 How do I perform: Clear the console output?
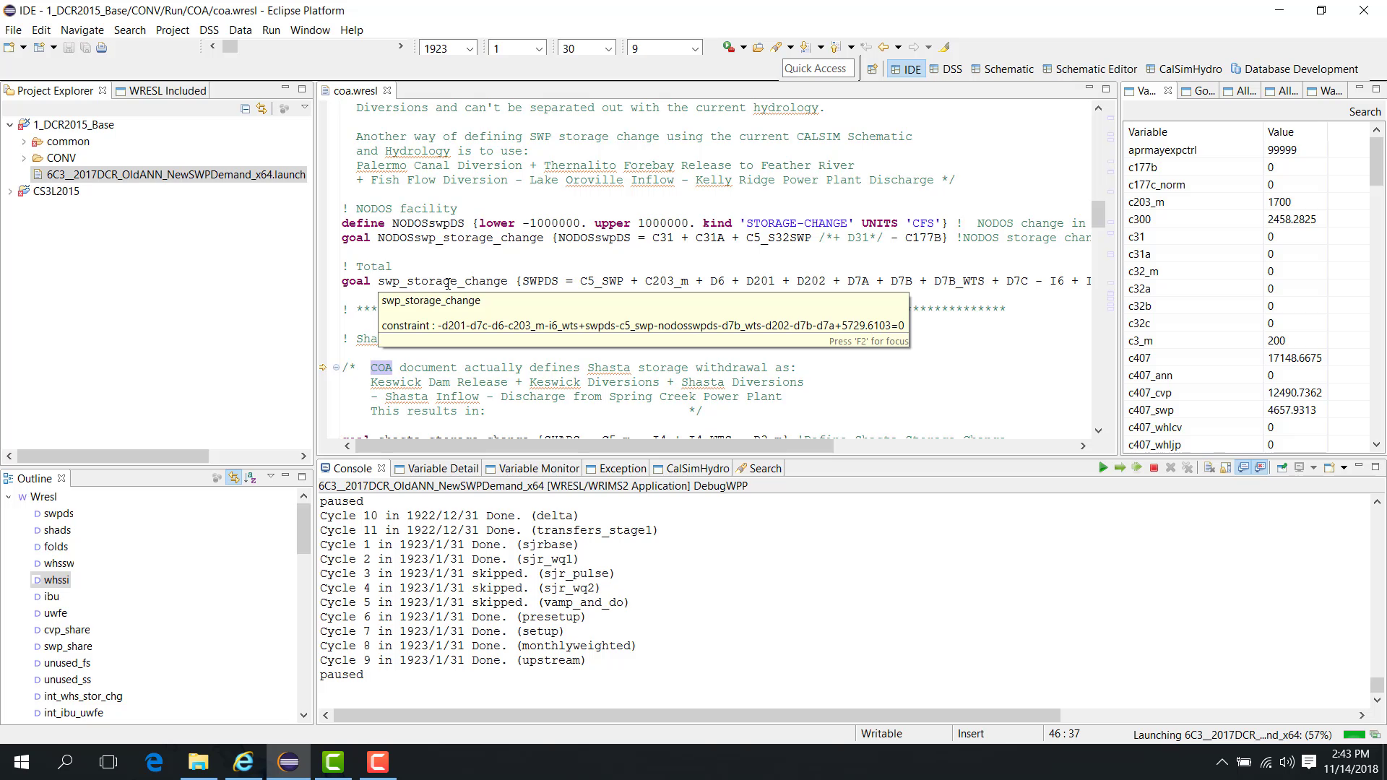(x=1209, y=468)
